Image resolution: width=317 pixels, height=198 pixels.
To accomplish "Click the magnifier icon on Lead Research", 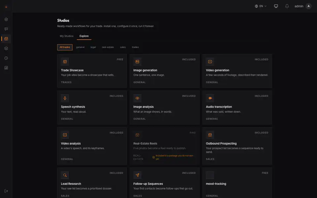I will coord(65,175).
